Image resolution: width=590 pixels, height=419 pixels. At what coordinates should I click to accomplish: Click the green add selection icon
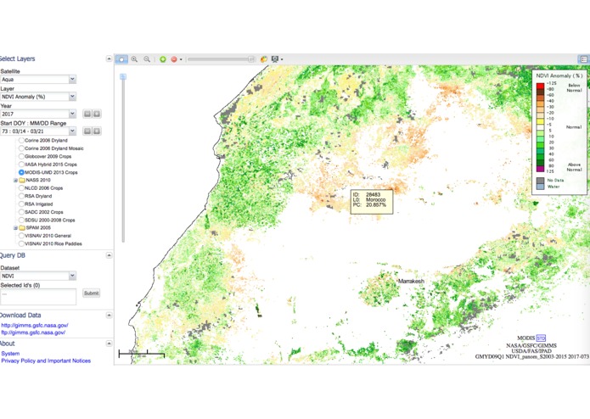[163, 59]
